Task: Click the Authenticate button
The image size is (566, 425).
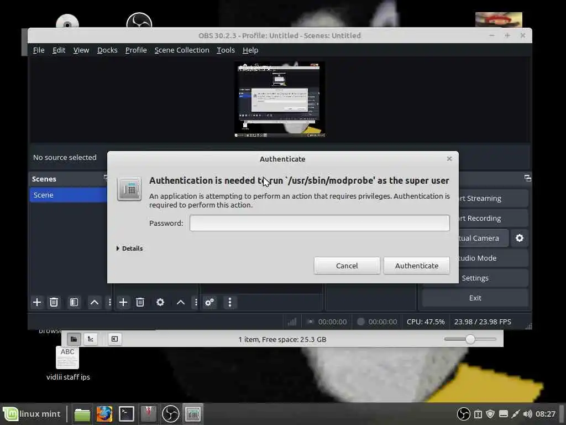Action: point(417,266)
